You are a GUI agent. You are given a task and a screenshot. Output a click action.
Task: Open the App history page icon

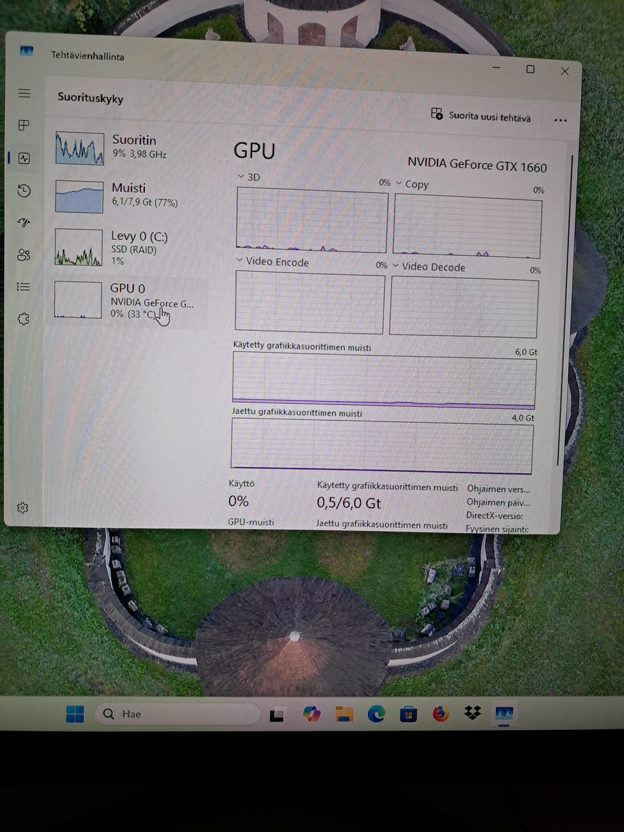[x=24, y=190]
